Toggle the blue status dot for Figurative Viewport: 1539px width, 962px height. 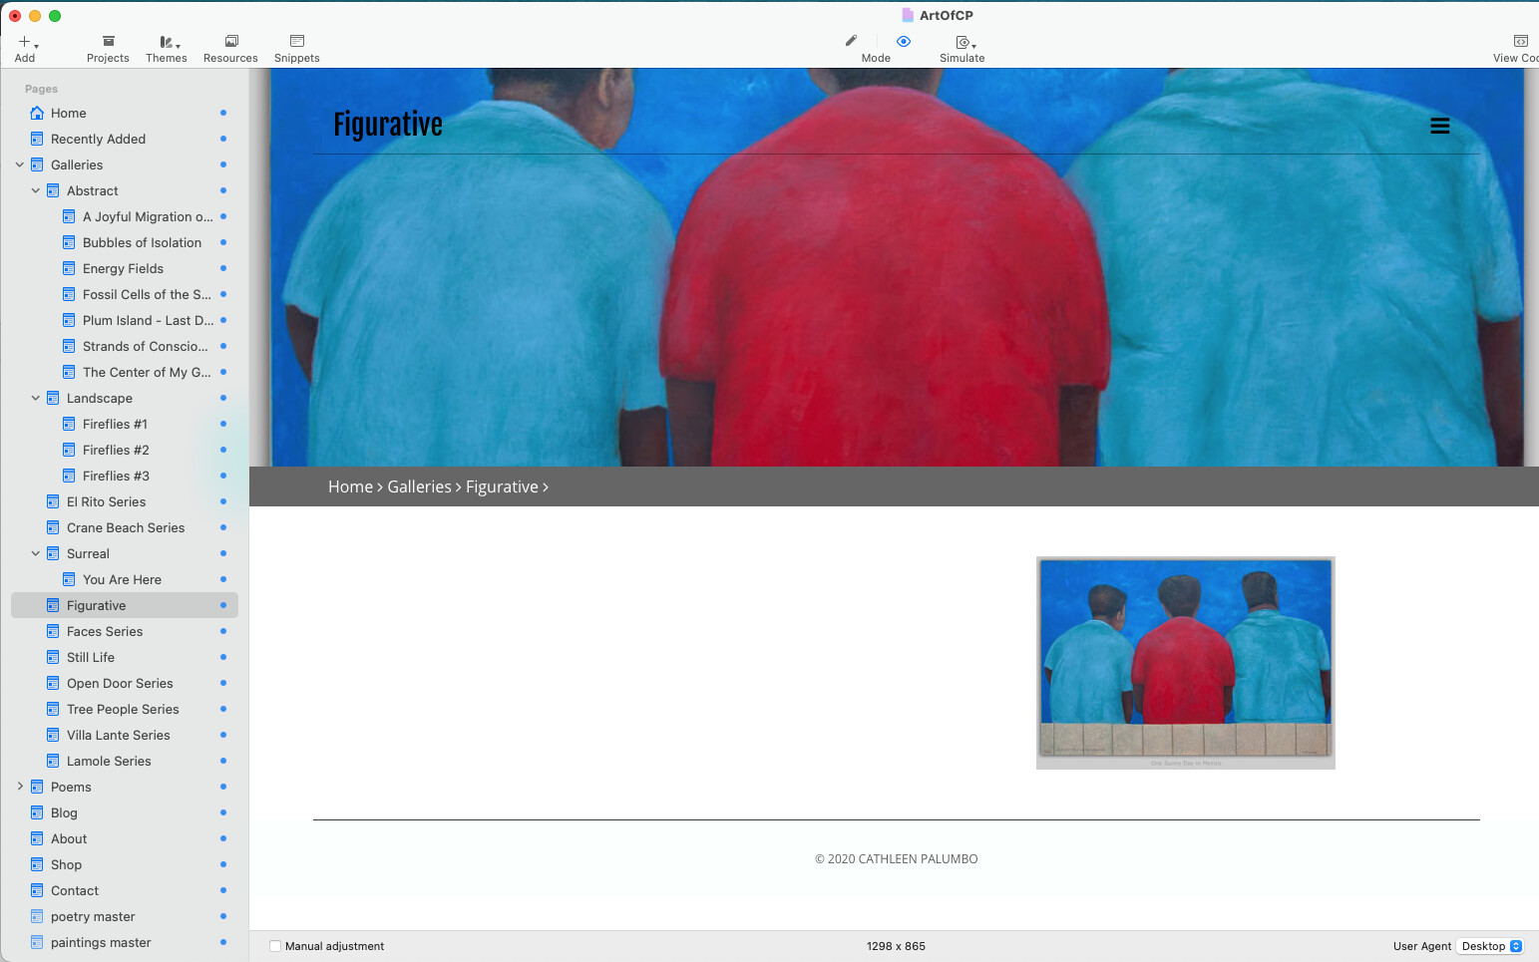223,605
